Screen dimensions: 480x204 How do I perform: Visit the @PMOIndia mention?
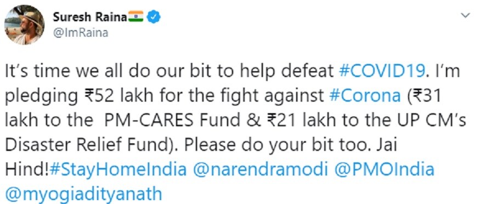coord(385,170)
